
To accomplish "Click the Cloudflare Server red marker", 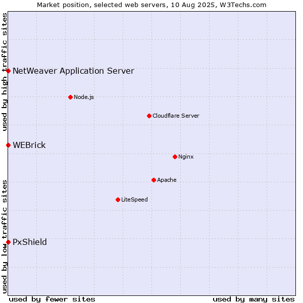I will pos(149,116).
